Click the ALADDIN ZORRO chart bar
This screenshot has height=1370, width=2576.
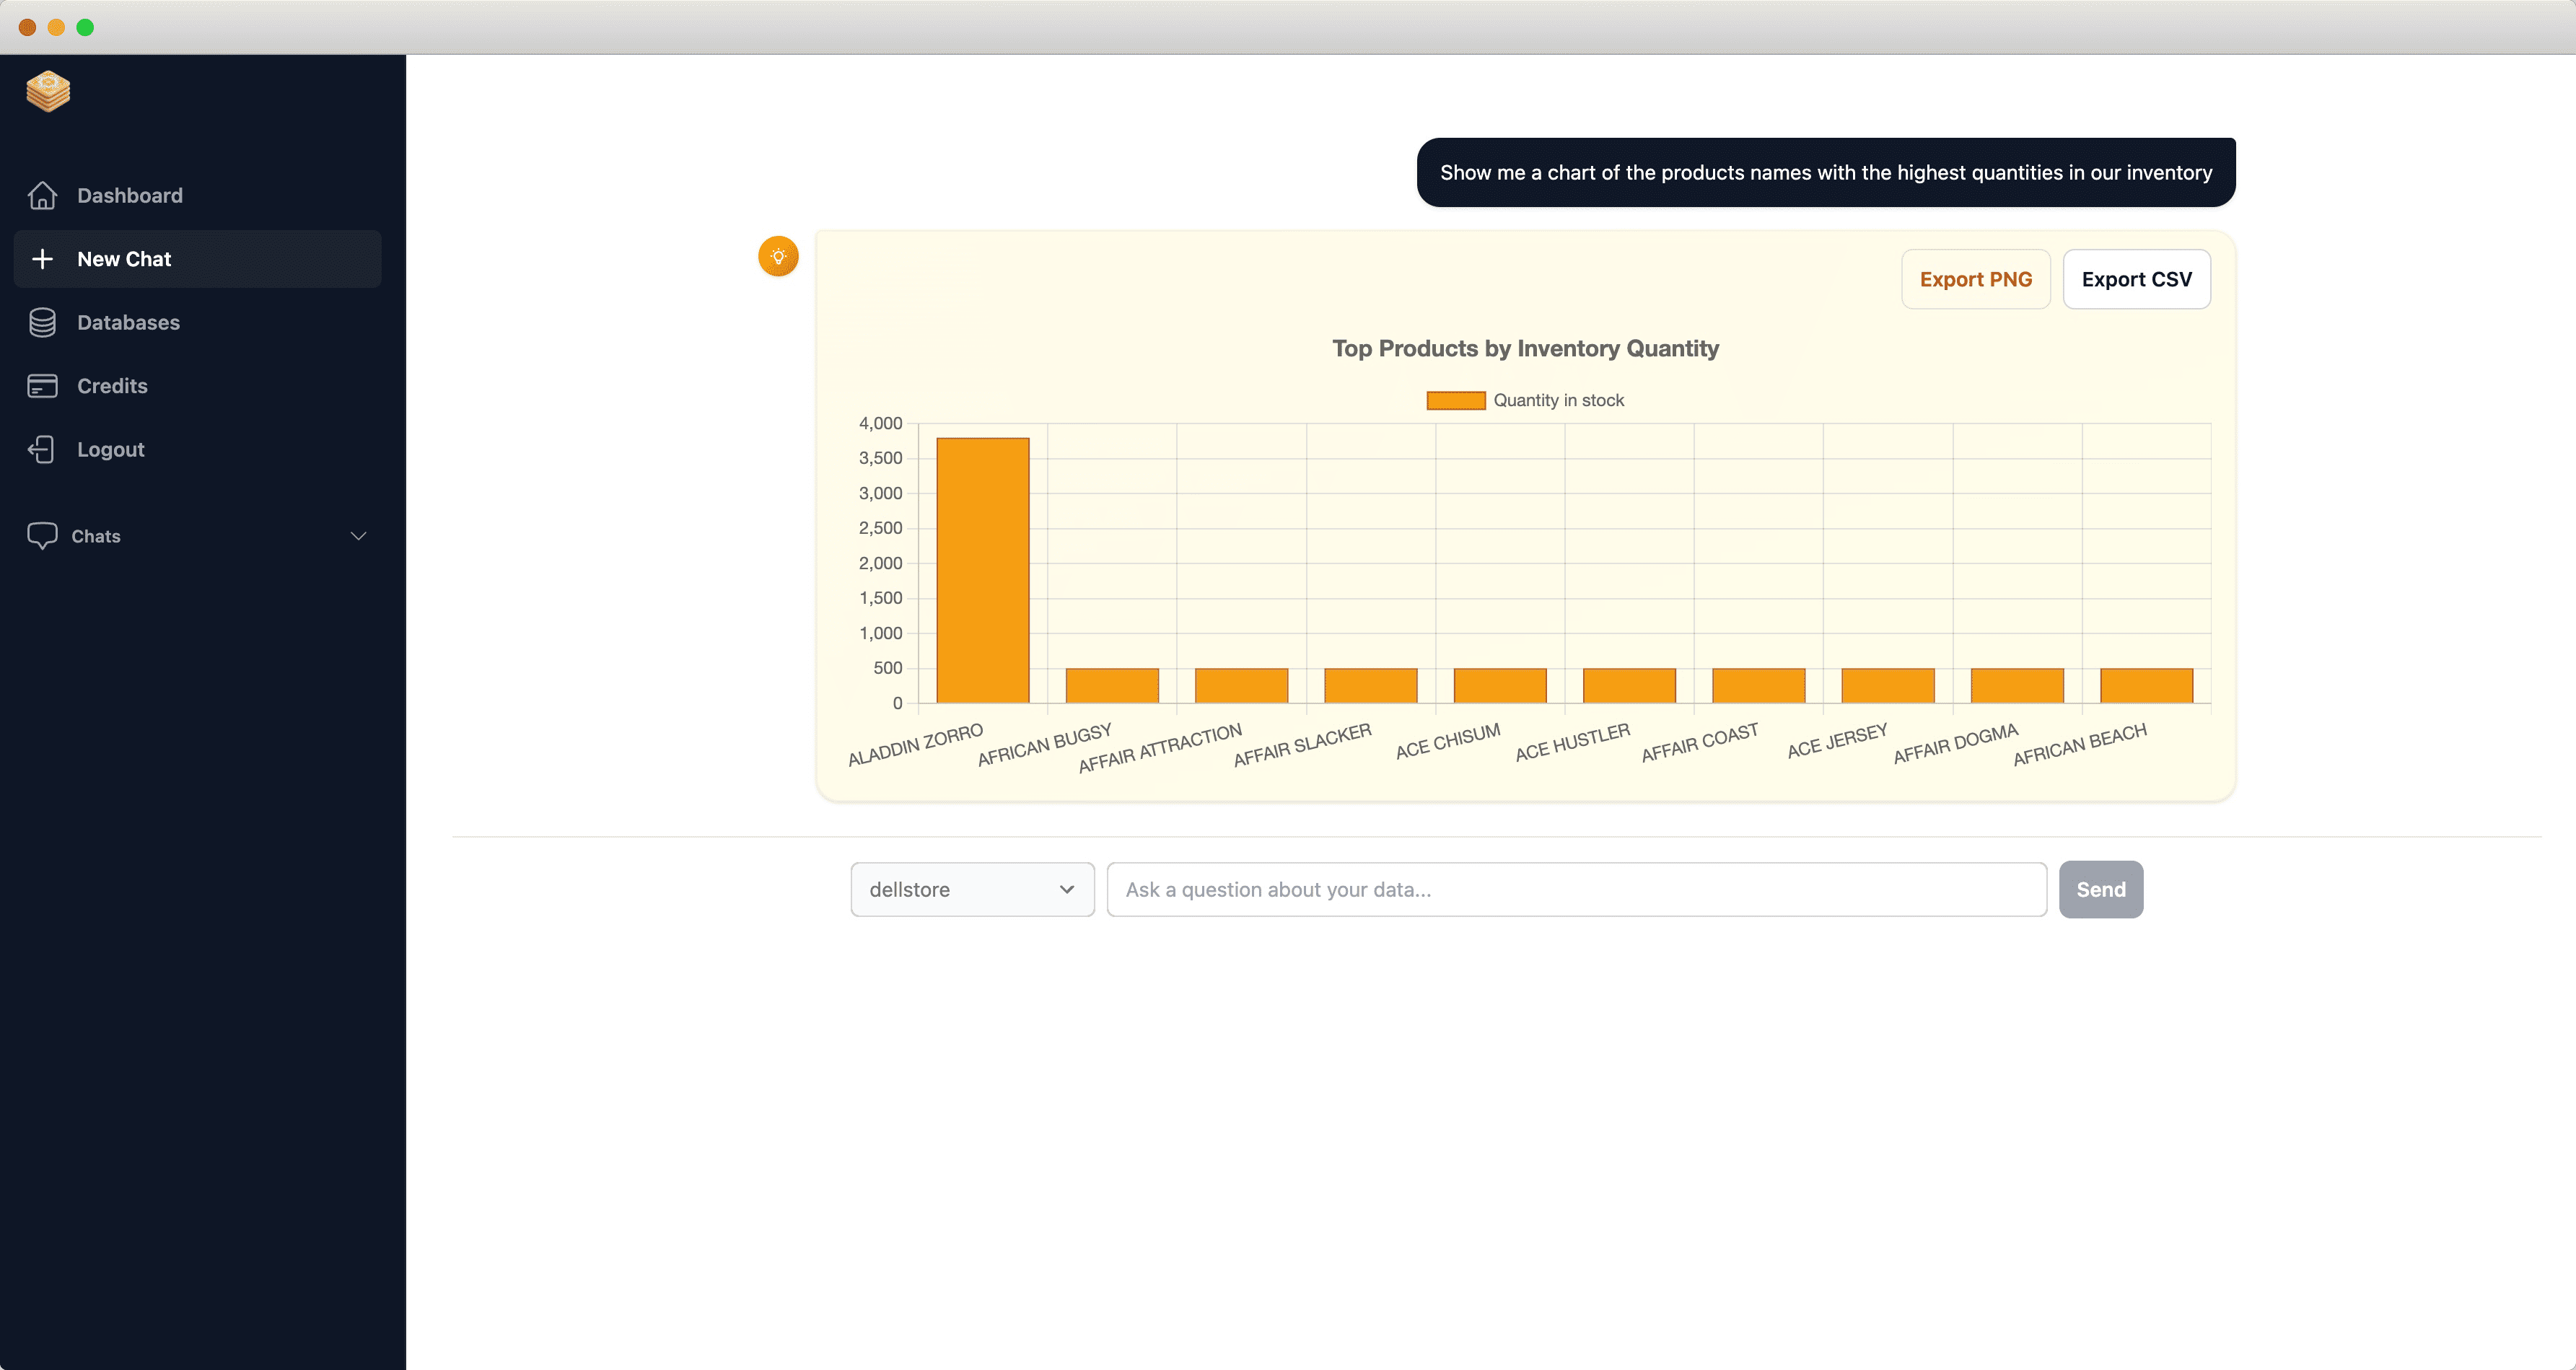982,570
